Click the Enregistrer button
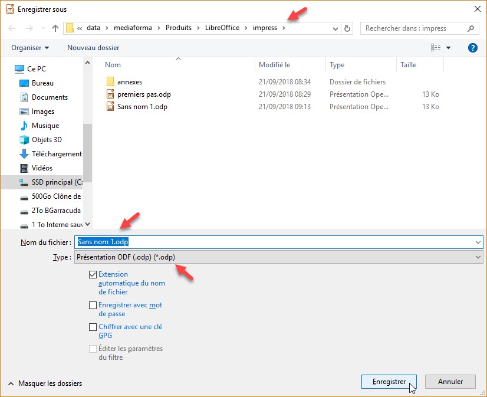 (x=389, y=382)
